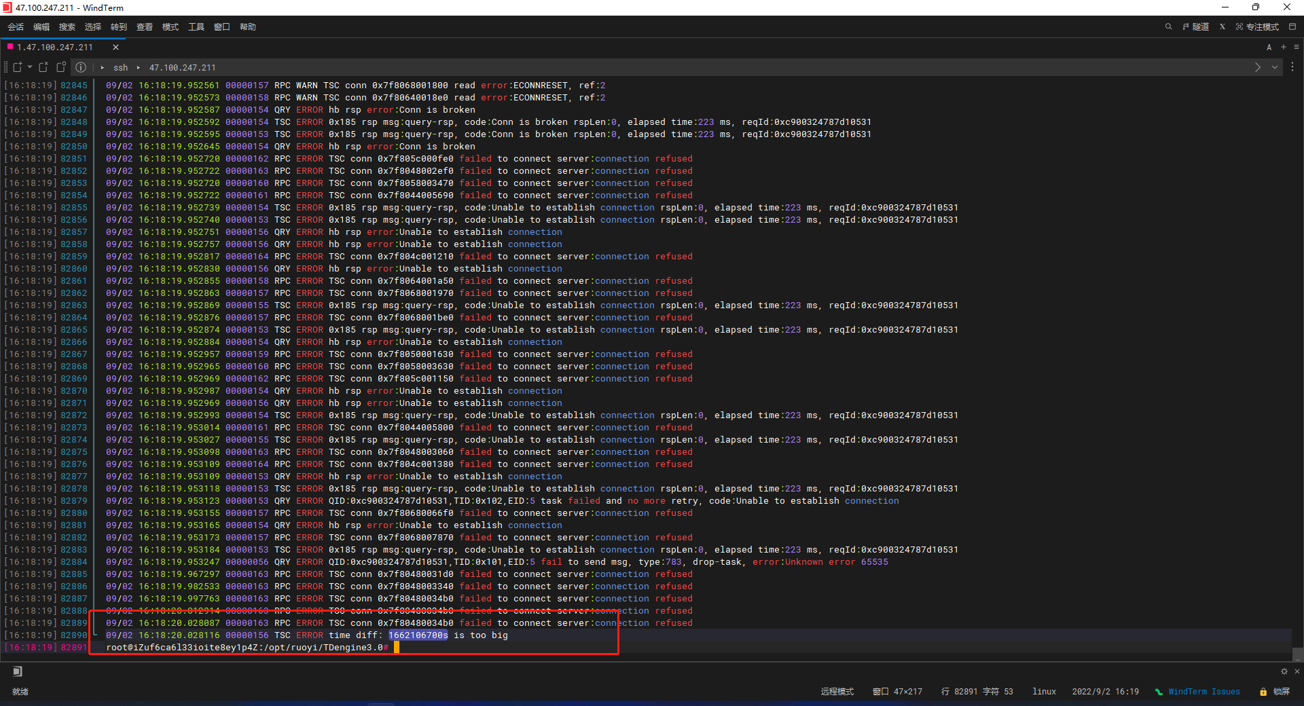This screenshot has height=706, width=1304.
Task: Open the 转到 (Go to) menu
Action: pyautogui.click(x=119, y=27)
